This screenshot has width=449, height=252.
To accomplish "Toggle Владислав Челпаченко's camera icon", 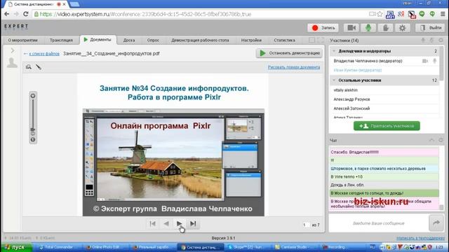I will (425, 61).
